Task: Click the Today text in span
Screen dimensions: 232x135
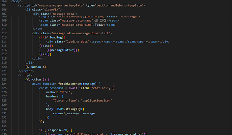Action: [99, 25]
